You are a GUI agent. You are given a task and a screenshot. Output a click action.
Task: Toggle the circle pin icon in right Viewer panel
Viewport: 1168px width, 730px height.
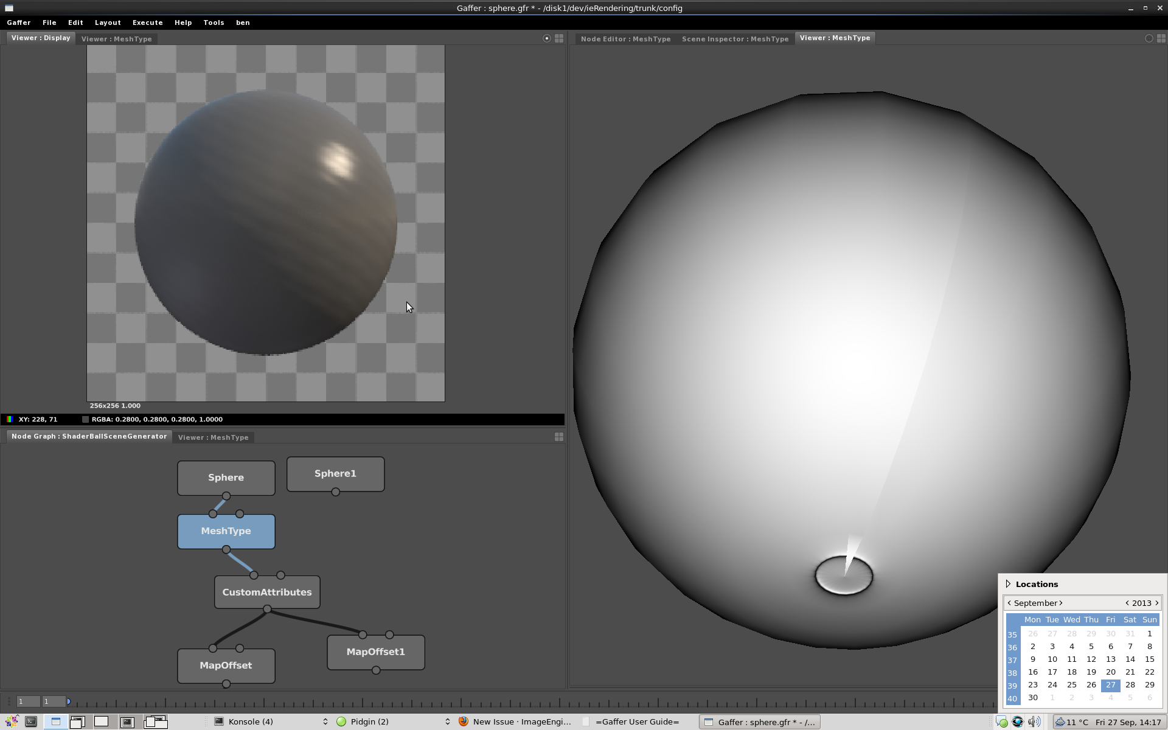click(x=1149, y=38)
